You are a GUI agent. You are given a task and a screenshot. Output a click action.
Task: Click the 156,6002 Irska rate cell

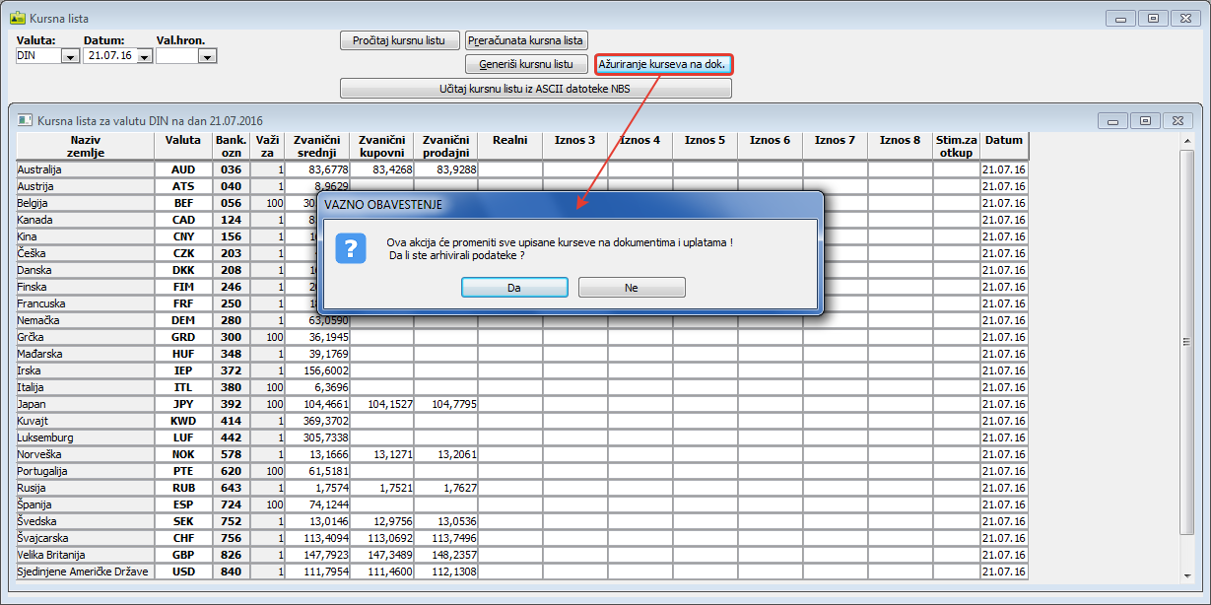(x=316, y=370)
